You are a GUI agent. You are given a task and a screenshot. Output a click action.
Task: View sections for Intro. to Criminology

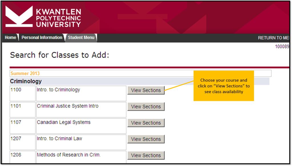click(x=146, y=90)
